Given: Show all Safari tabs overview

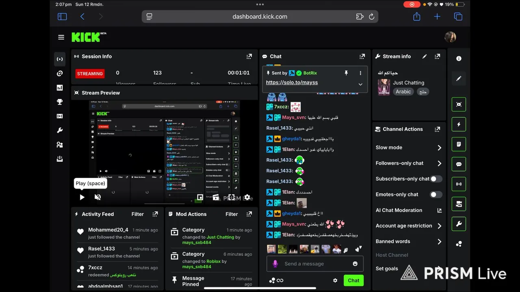Looking at the screenshot, I should pyautogui.click(x=458, y=17).
